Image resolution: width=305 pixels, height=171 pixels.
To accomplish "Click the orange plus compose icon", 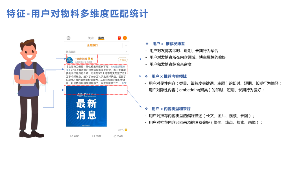I will [x=125, y=38].
